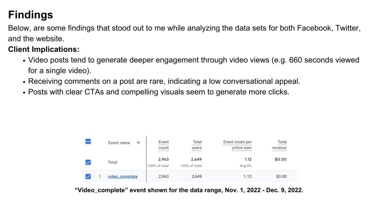
Task: Click the Video_complete caption under the table
Action: pos(189,190)
